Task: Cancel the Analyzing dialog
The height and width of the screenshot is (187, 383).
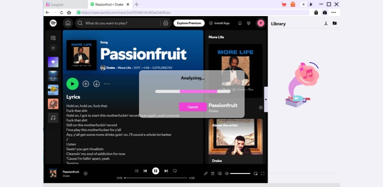Action: coord(193,107)
